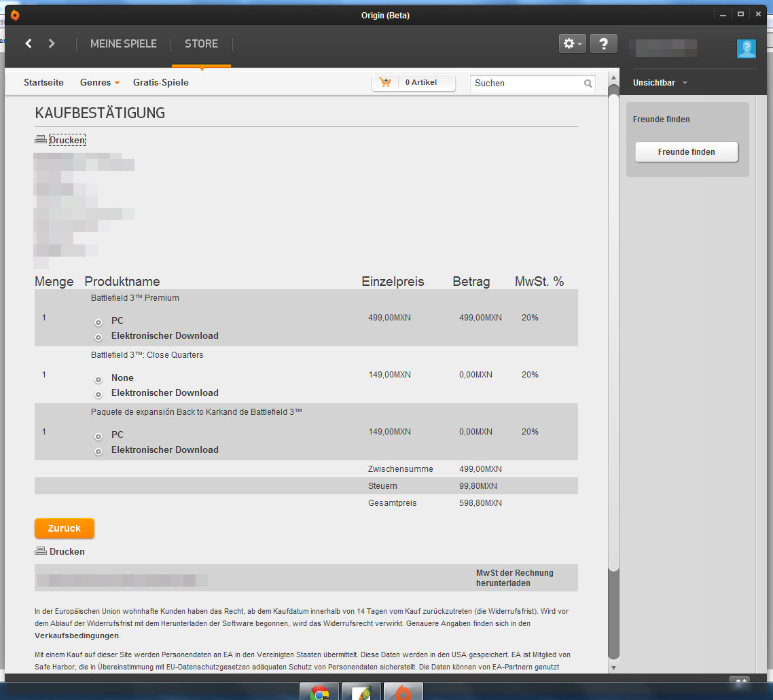Select Elektronischer Download bullet under Back to Karkand
Screen dimensions: 773x700
[98, 452]
